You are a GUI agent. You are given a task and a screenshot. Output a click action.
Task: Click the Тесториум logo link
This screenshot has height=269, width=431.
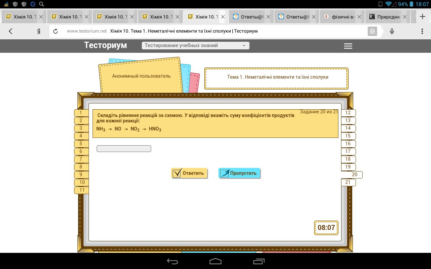105,45
